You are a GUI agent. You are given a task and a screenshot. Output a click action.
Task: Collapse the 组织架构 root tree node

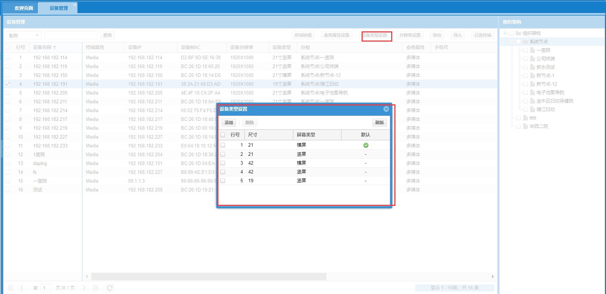pyautogui.click(x=505, y=33)
